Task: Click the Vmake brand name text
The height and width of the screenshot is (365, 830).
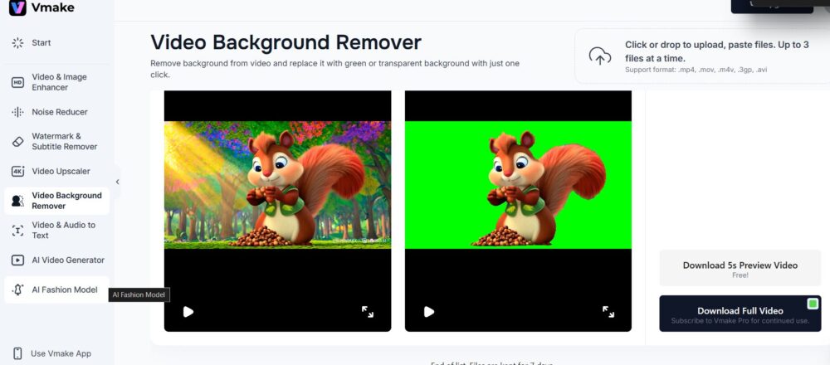Action: point(52,7)
